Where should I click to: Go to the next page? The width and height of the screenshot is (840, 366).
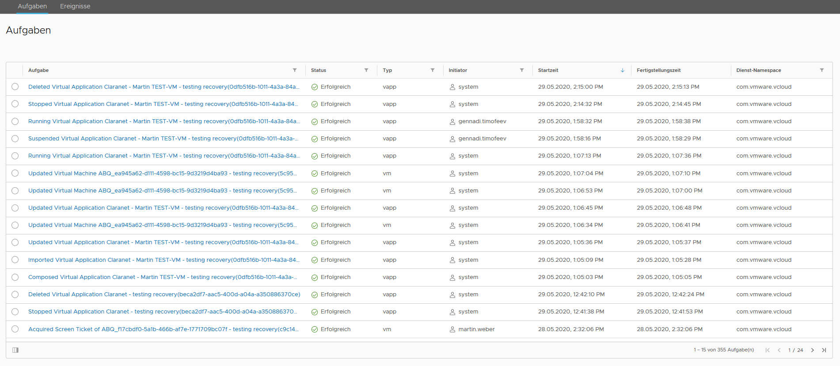(x=812, y=350)
